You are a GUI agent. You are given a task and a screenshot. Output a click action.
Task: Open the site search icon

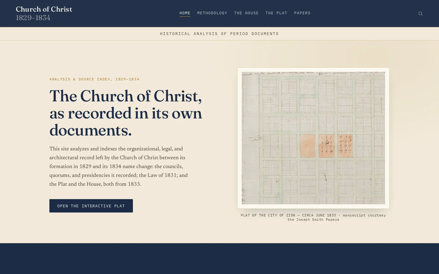click(420, 13)
